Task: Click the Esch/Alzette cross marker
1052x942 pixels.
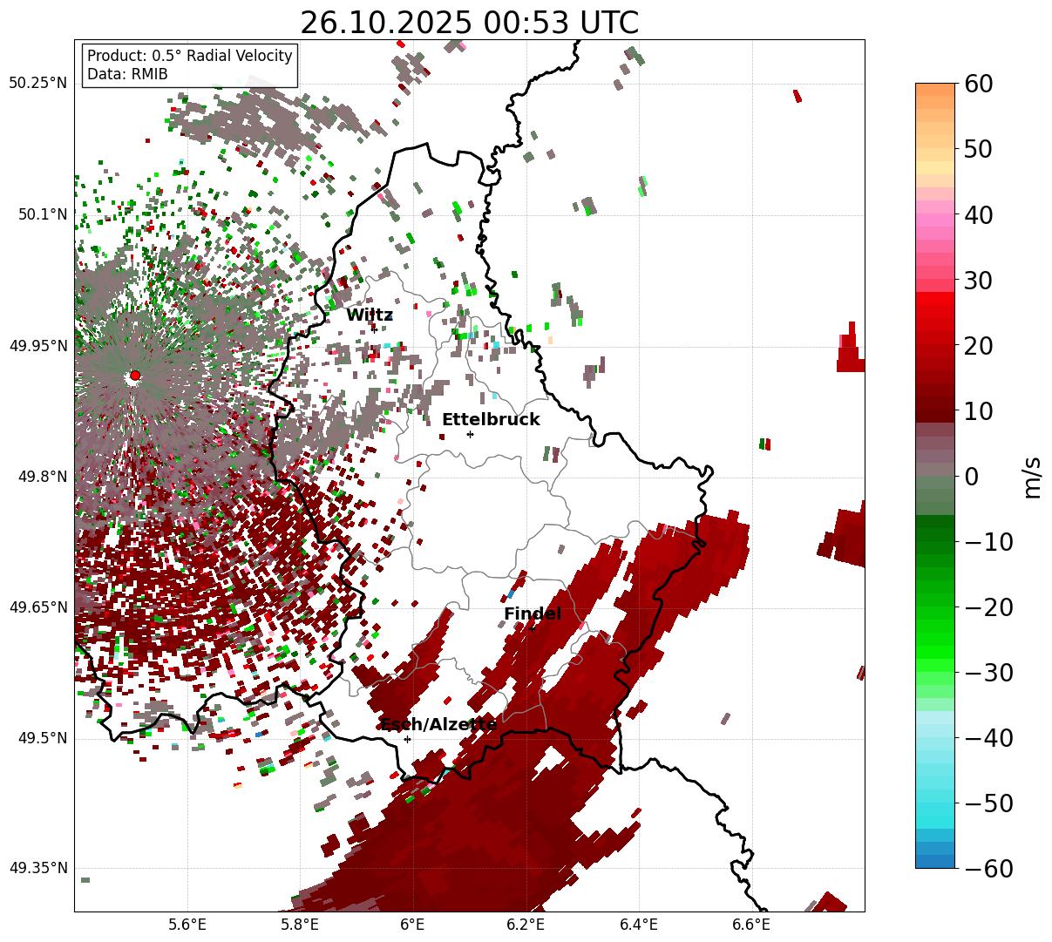Action: 407,739
